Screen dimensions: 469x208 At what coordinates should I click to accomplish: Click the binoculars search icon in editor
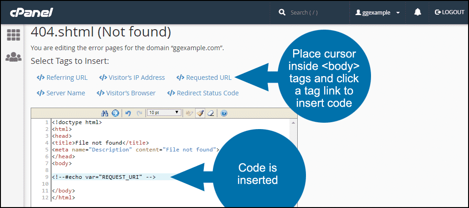105,113
